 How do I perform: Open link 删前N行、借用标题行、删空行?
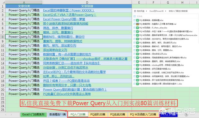pos(64,37)
